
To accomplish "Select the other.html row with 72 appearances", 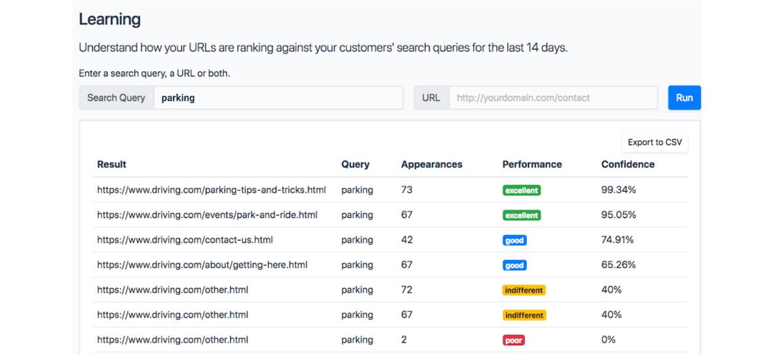I will pos(390,290).
